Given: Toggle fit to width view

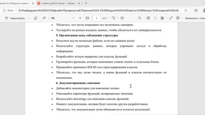Looking at the screenshot, I should [x=87, y=18].
